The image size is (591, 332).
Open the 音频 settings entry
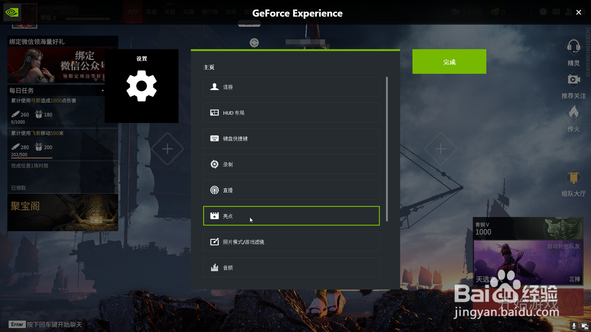click(x=291, y=267)
